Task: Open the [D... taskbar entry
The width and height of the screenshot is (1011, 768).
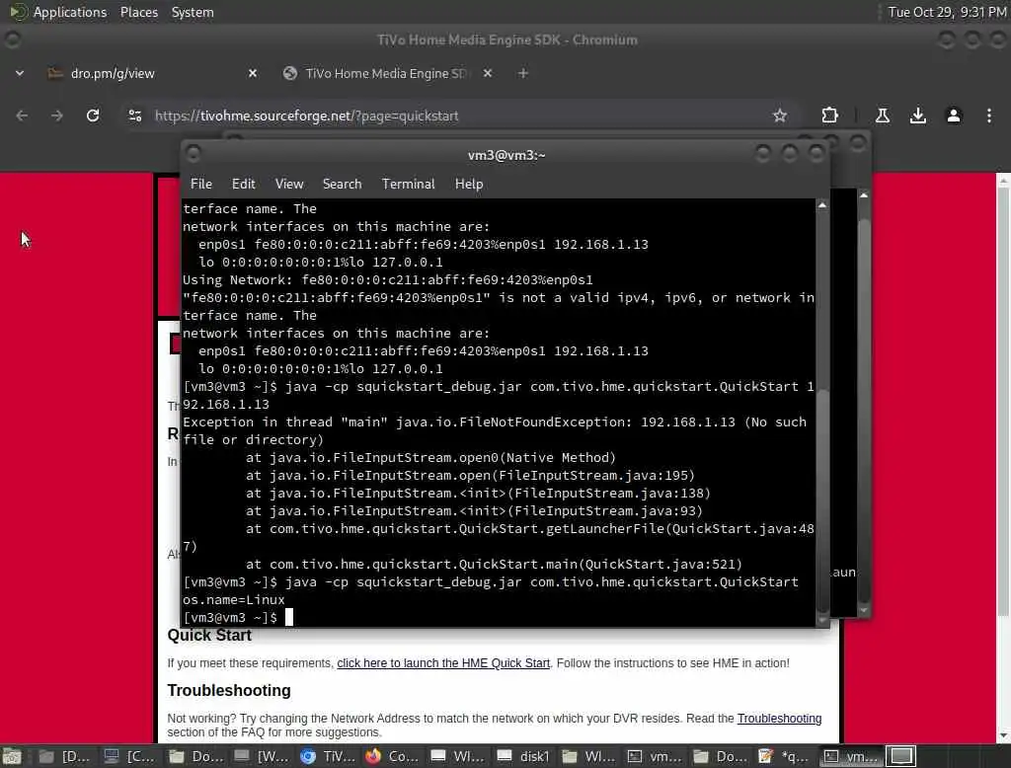Action: coord(64,756)
